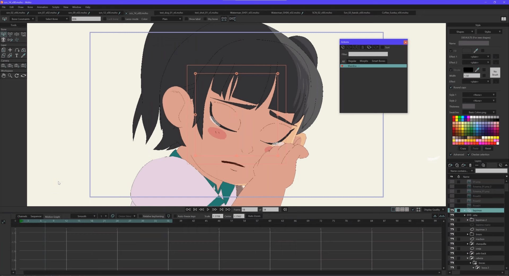Expand the cabeza layer group
The width and height of the screenshot is (509, 276).
click(x=468, y=258)
